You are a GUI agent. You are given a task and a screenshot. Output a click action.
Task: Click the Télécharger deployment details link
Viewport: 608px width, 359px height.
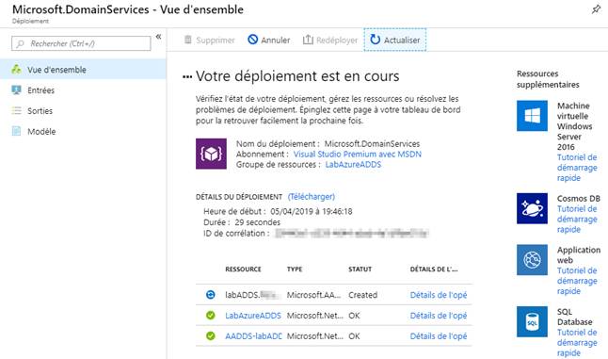312,197
